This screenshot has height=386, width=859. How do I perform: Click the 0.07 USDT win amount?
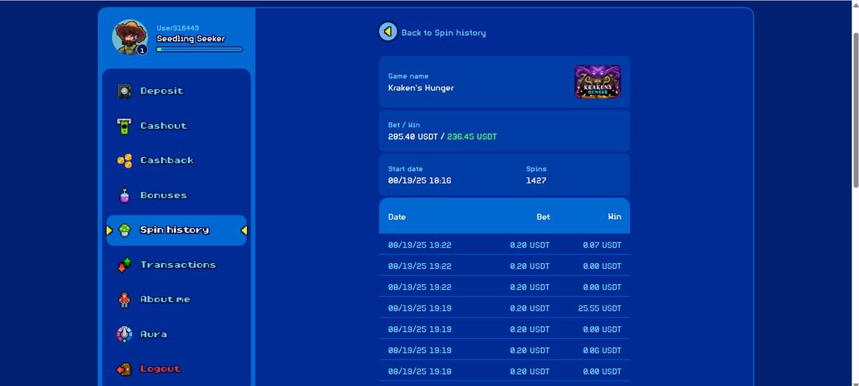pos(602,245)
